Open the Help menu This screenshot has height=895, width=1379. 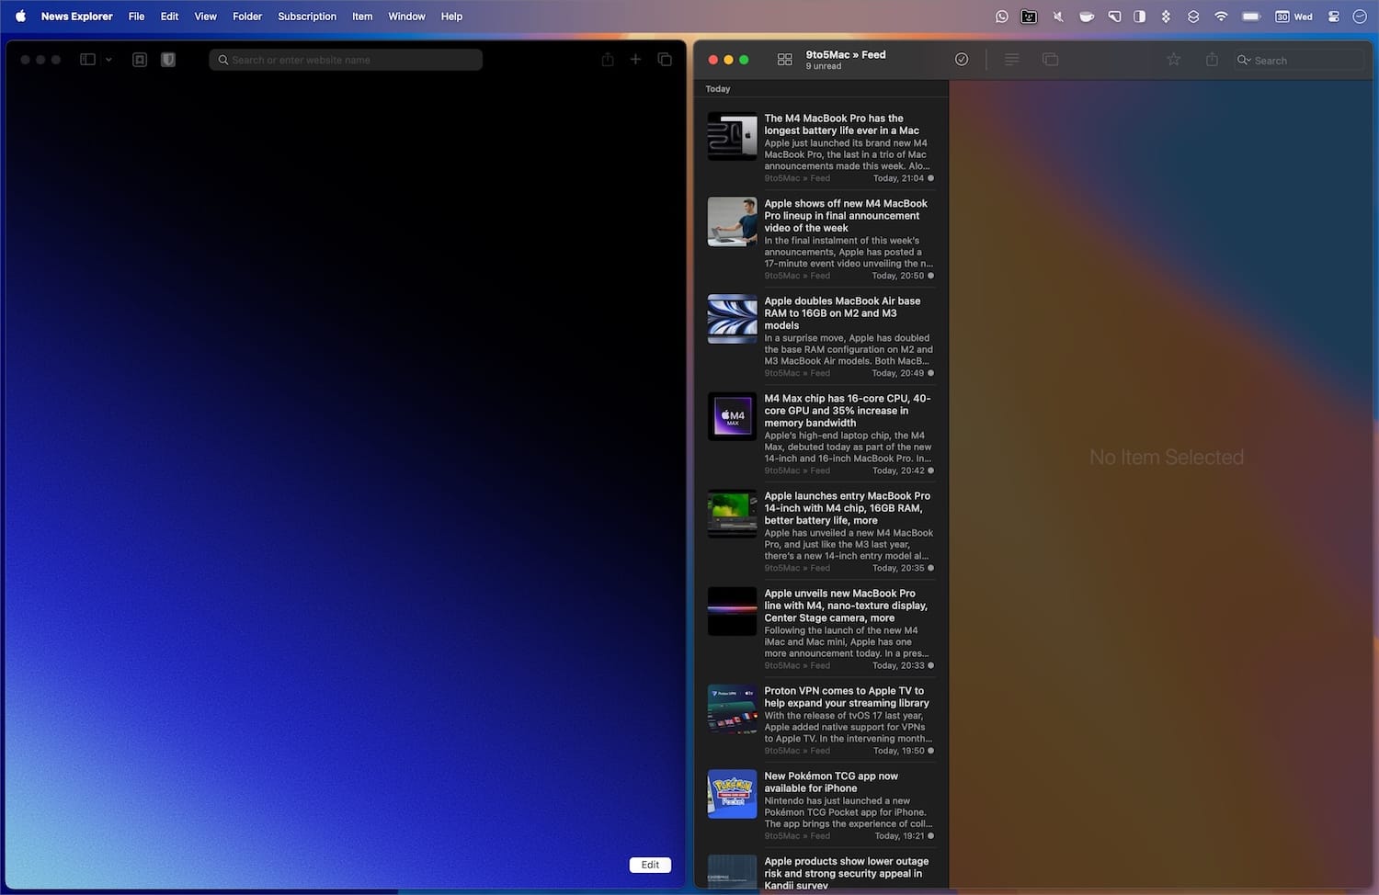point(451,17)
